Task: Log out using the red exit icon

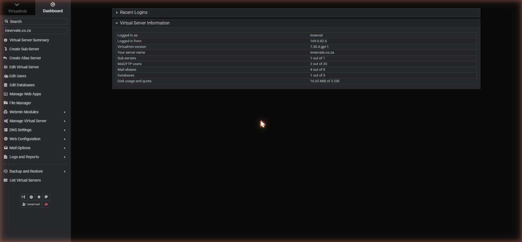Action: click(x=46, y=204)
